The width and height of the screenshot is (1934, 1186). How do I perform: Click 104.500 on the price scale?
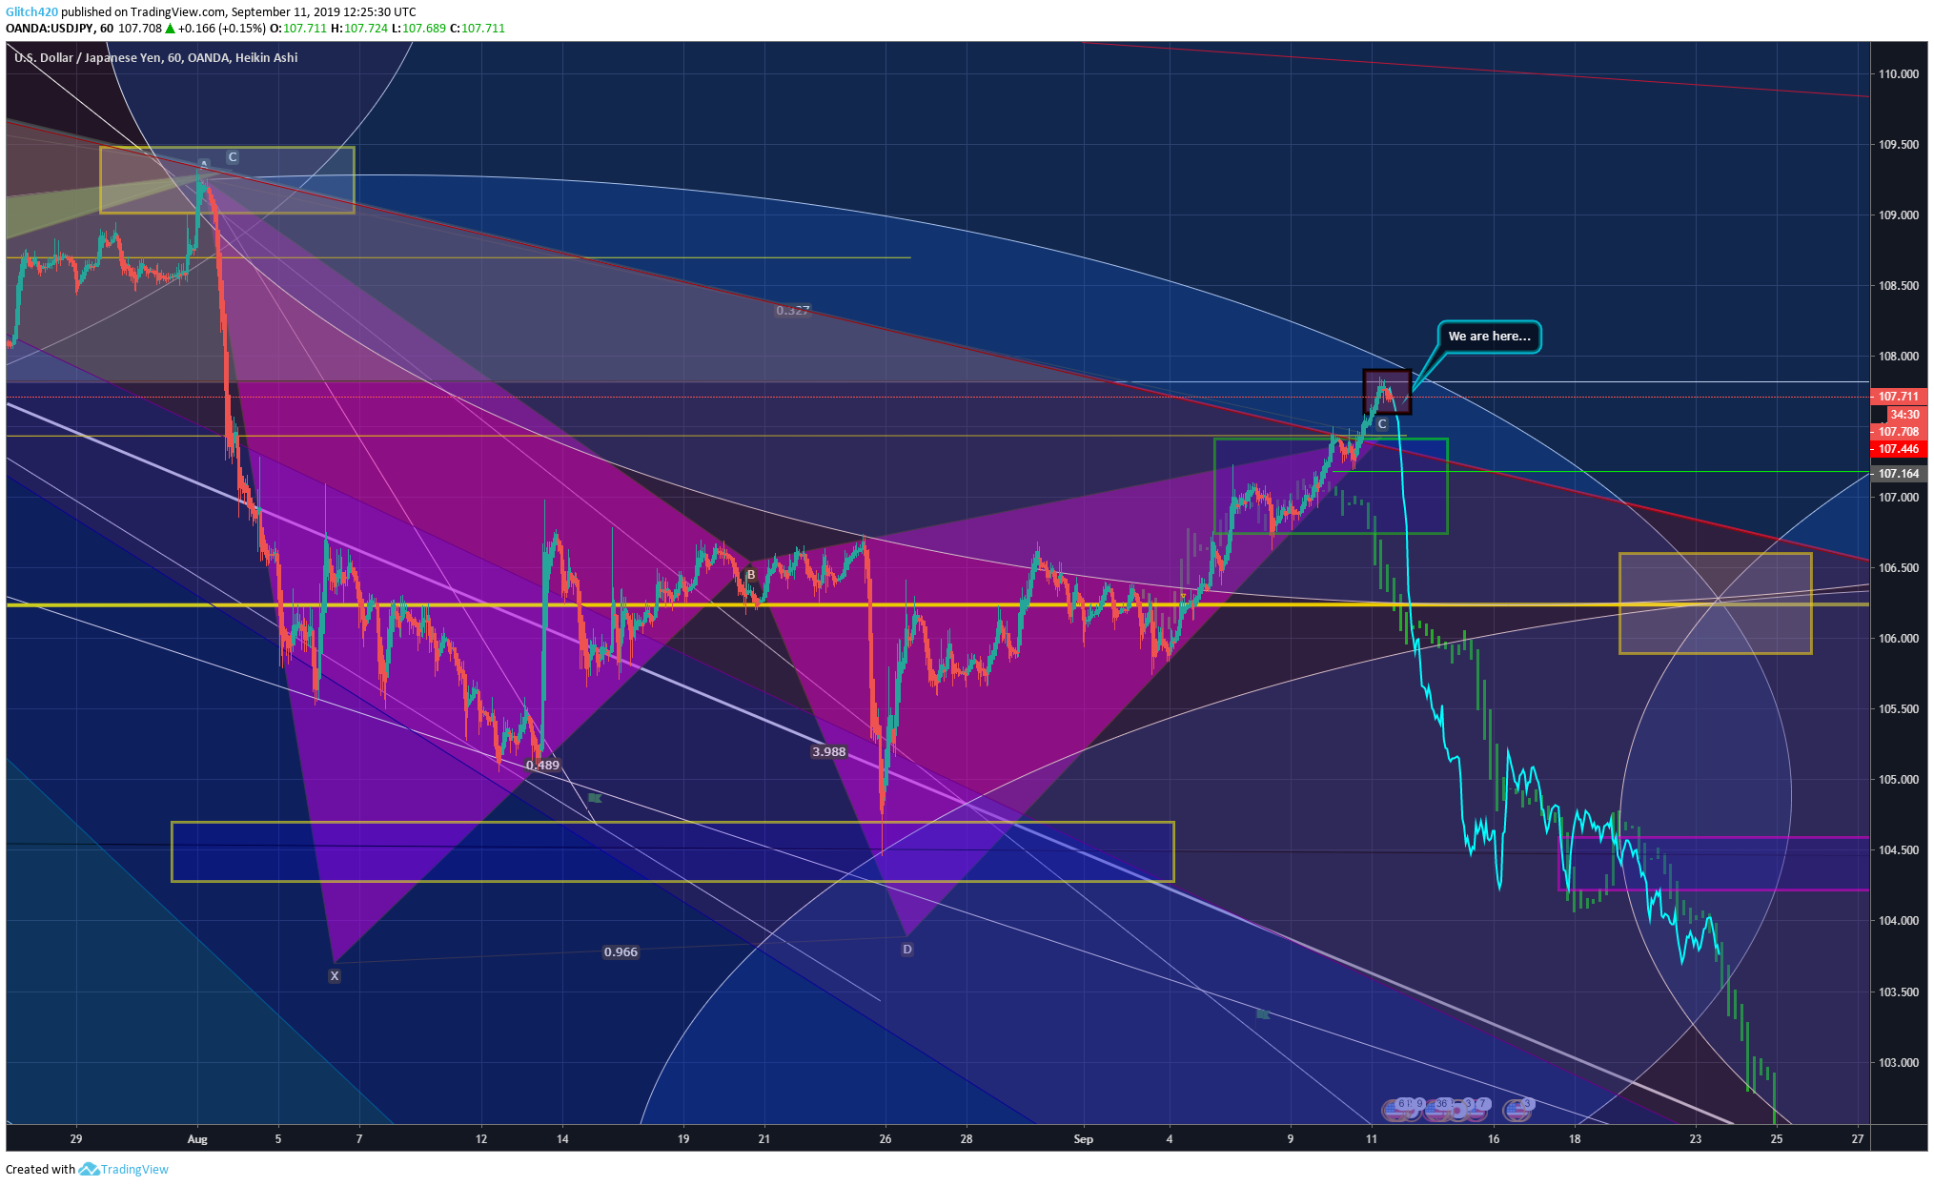point(1899,850)
